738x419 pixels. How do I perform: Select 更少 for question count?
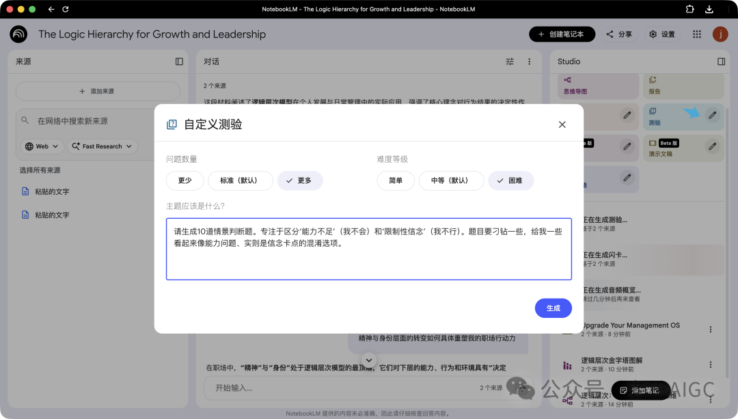tap(184, 180)
